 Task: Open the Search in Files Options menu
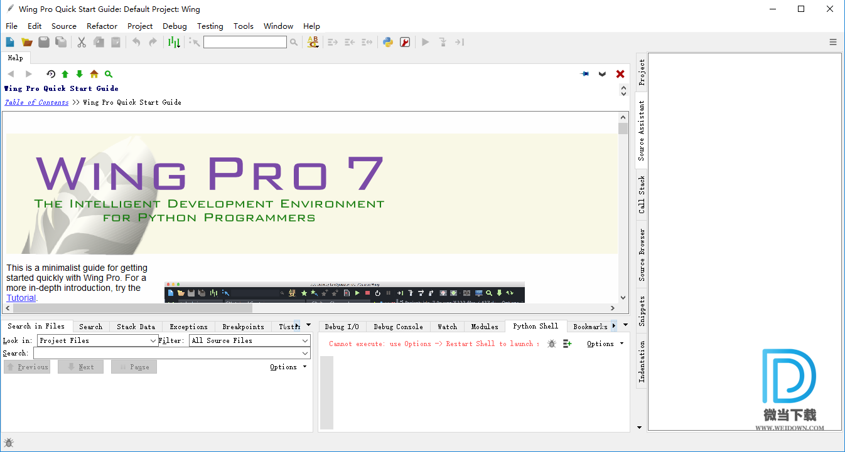point(288,367)
